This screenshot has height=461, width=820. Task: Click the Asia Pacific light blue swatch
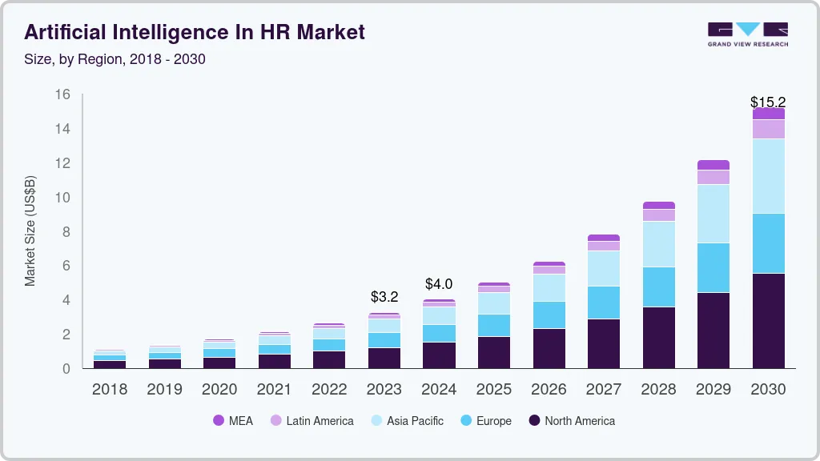pos(375,421)
